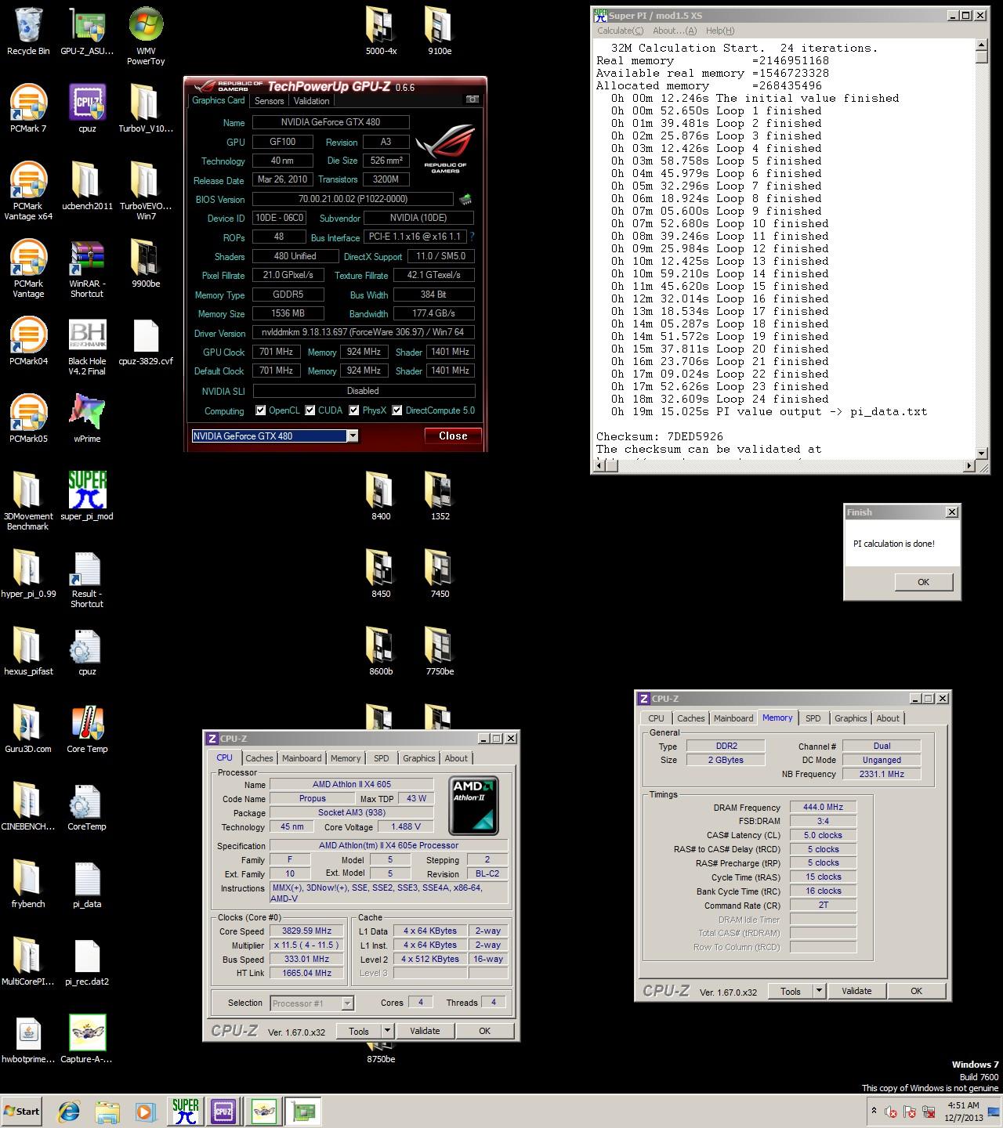Screen dimensions: 1003x1128
Task: Open the Caches tab in CPU-Z CPU window
Action: 259,758
